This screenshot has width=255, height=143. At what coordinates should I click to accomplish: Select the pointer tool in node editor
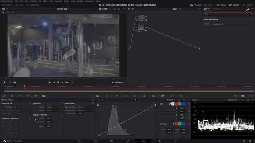pyautogui.click(x=129, y=9)
